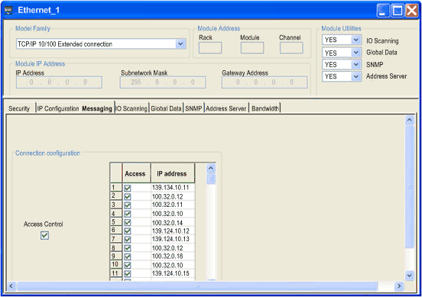Viewport: 422px width, 297px height.
Task: Click the Gateway Address field
Action: [265, 82]
